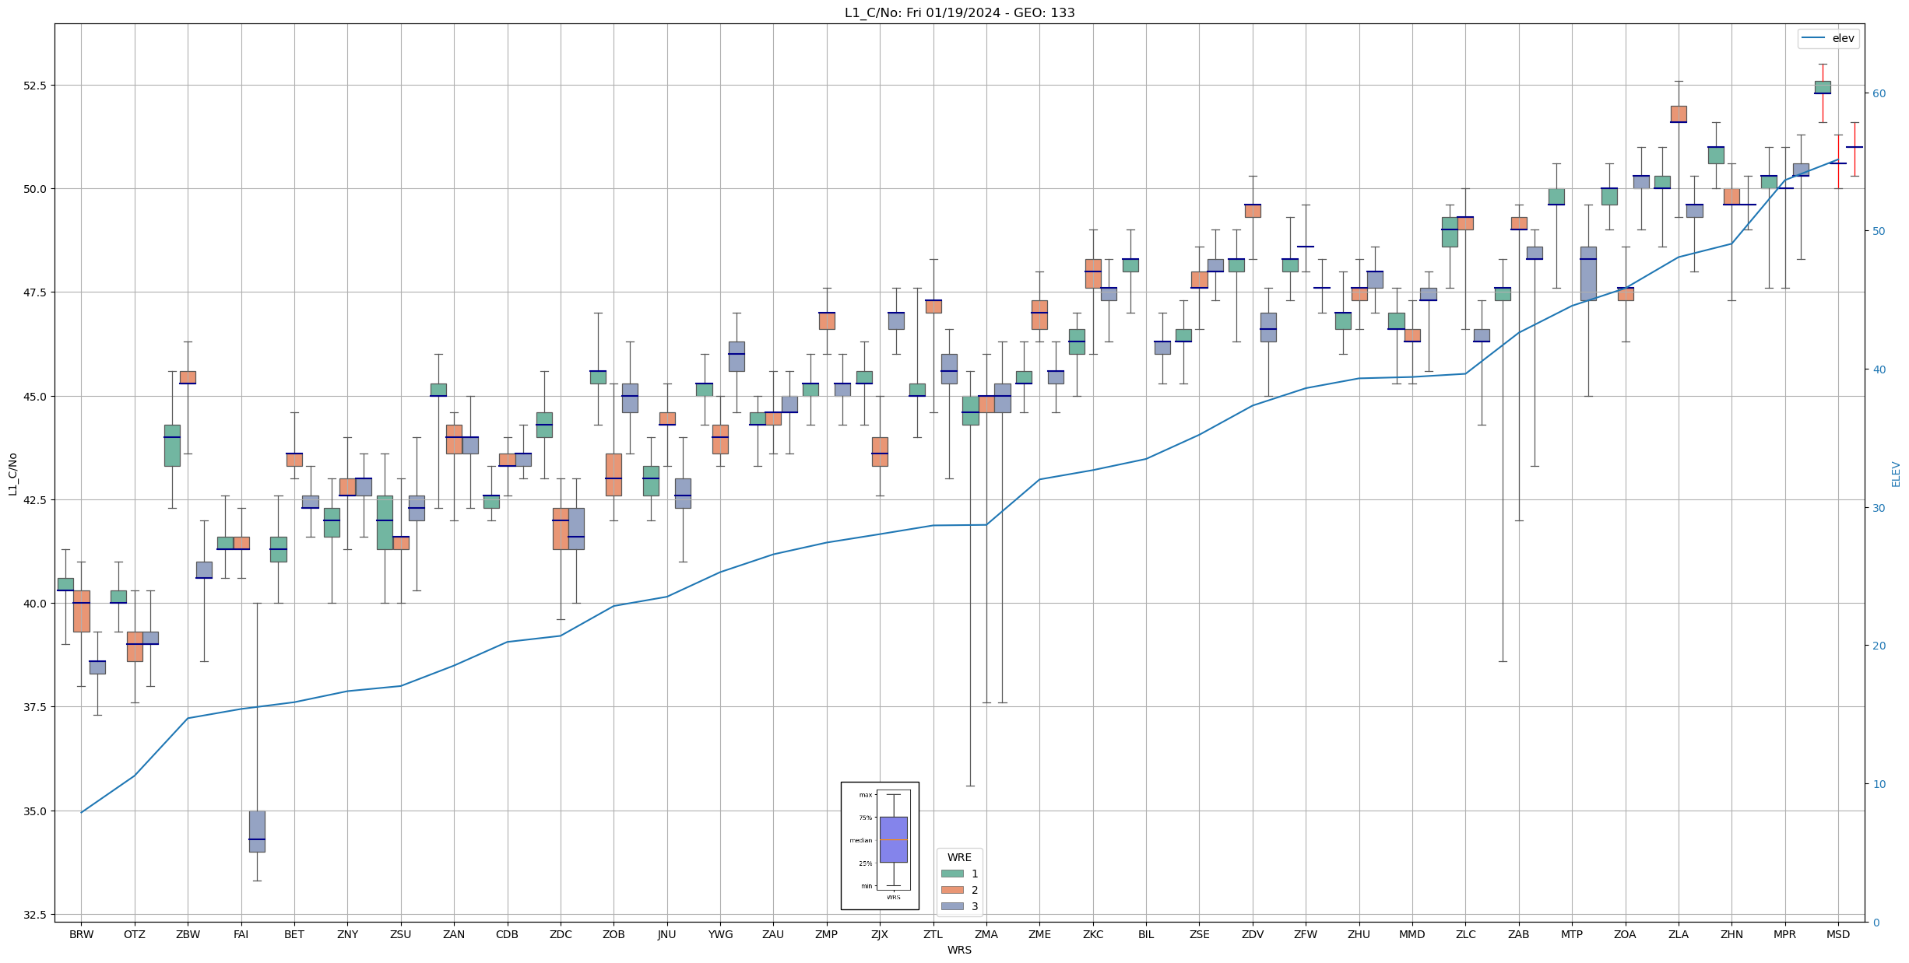This screenshot has height=963, width=1909.
Task: Click the BRW station tick label
Action: (x=81, y=934)
